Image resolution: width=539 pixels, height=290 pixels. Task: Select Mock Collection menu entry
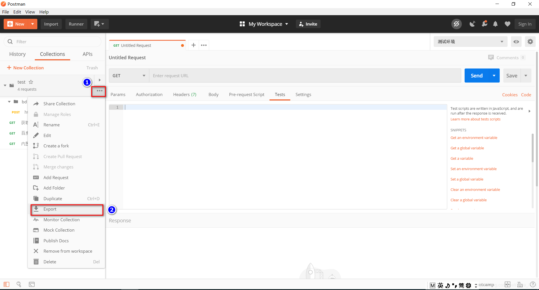67,230
